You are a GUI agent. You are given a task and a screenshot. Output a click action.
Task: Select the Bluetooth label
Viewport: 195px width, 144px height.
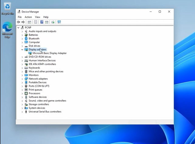click(x=34, y=39)
